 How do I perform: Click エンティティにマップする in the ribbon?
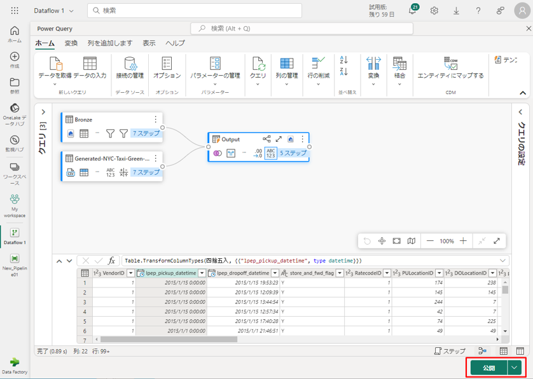click(450, 67)
